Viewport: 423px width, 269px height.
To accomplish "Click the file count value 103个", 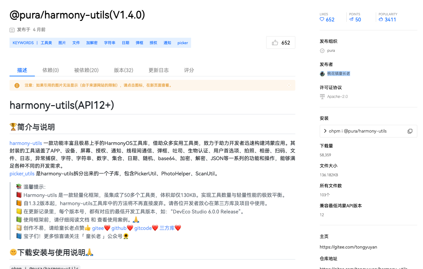I will (325, 195).
